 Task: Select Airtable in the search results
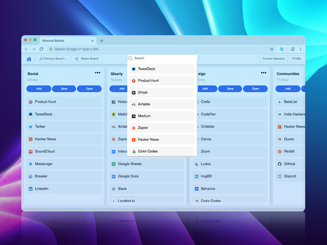coord(162,104)
